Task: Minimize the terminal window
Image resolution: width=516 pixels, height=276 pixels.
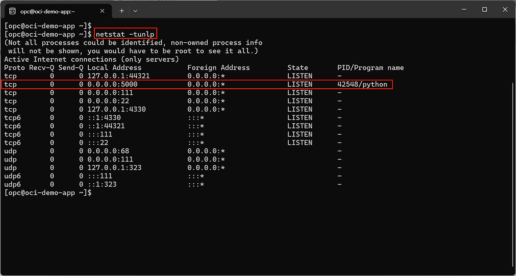Action: pyautogui.click(x=463, y=10)
